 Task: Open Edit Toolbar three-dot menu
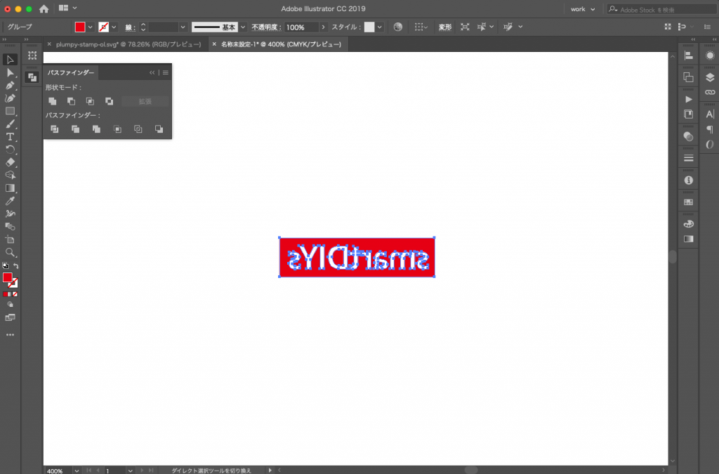pos(10,335)
